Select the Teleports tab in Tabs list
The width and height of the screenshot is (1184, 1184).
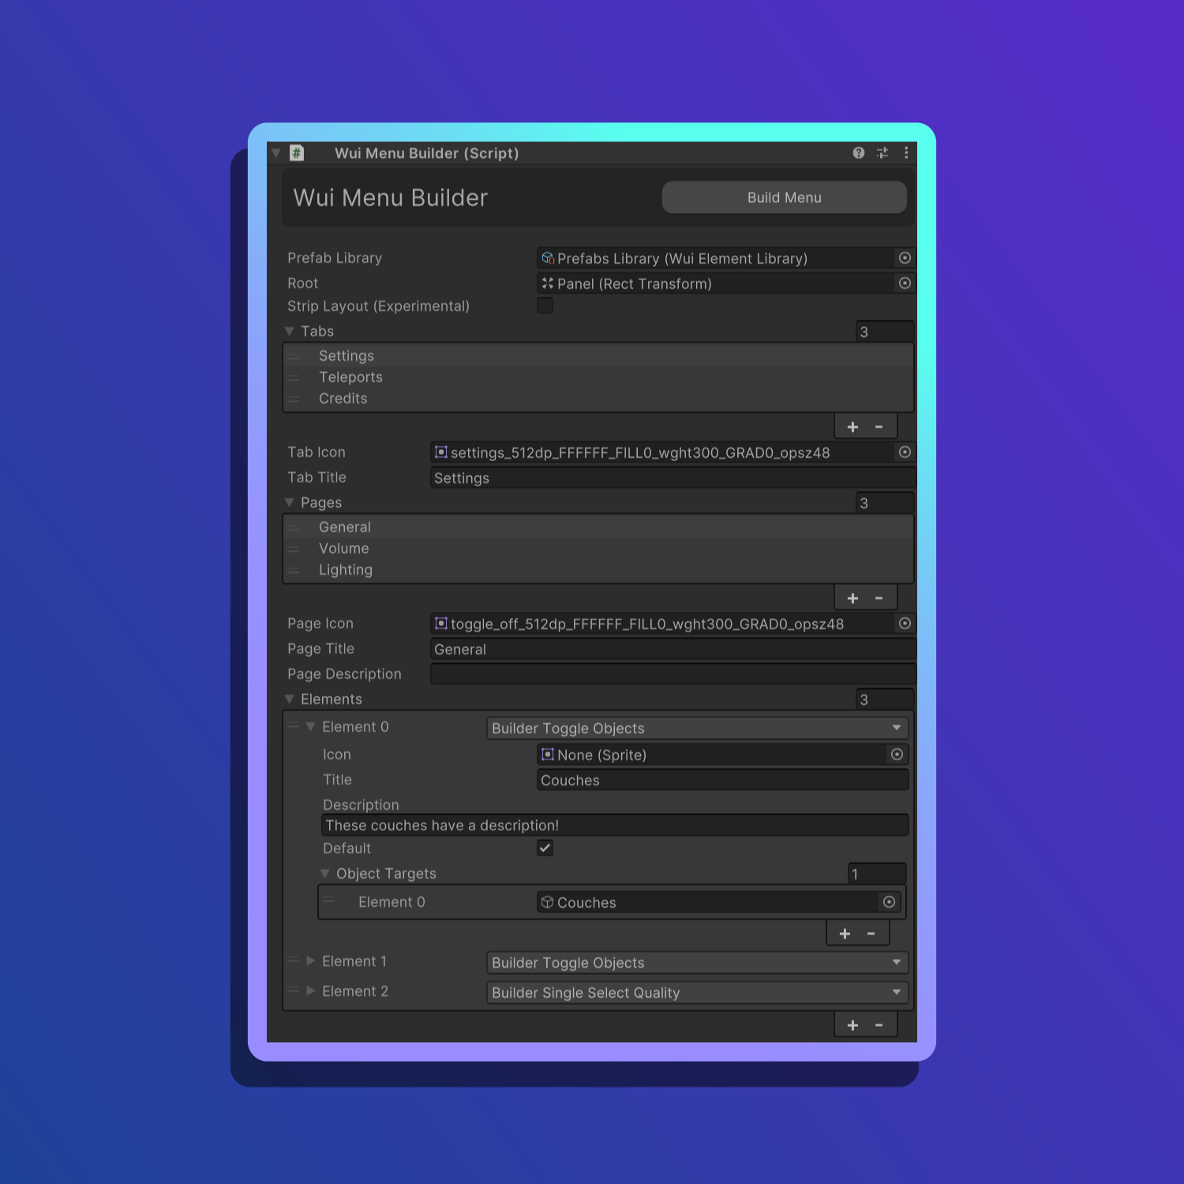350,377
